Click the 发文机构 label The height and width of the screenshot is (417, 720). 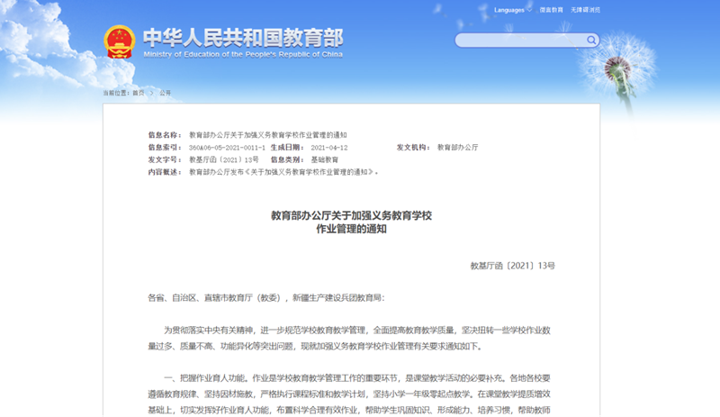[x=413, y=148]
